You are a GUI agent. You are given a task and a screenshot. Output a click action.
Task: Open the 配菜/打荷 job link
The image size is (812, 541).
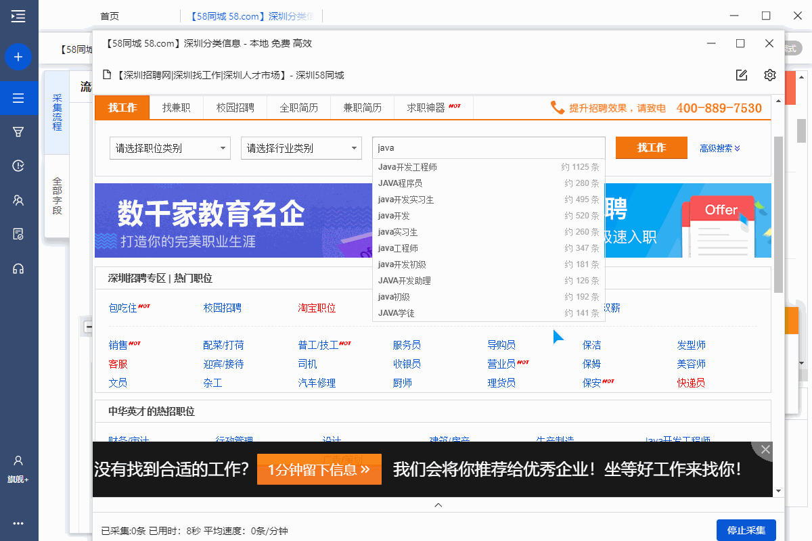[223, 345]
